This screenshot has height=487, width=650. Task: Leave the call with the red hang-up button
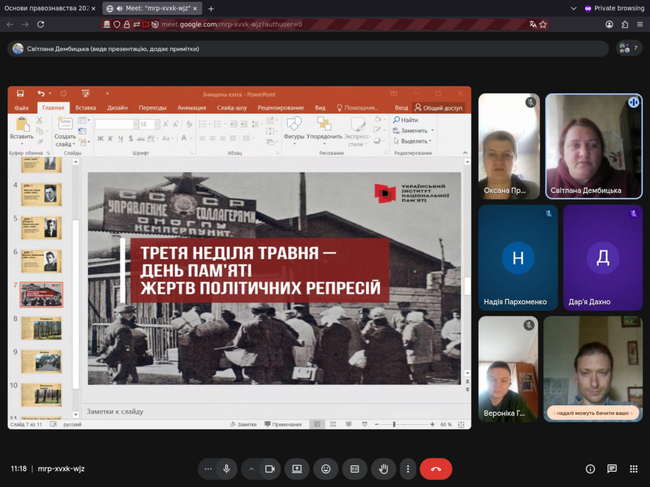pyautogui.click(x=435, y=469)
